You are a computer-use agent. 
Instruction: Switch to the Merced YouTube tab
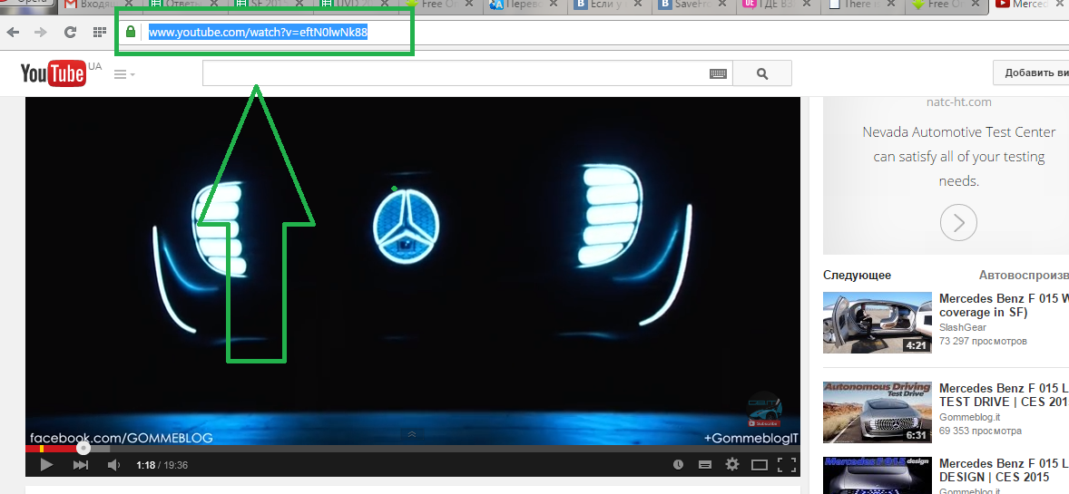click(x=1029, y=5)
